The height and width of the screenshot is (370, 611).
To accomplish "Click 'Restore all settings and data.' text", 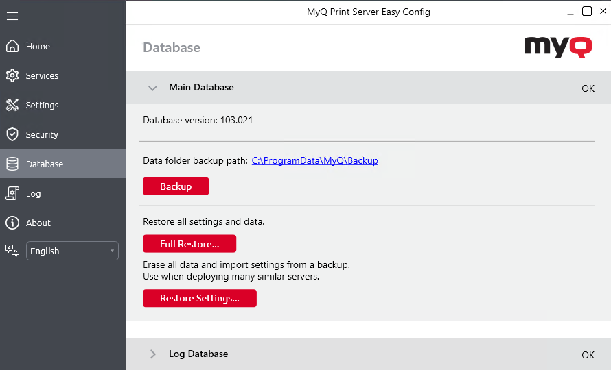I will pos(203,222).
